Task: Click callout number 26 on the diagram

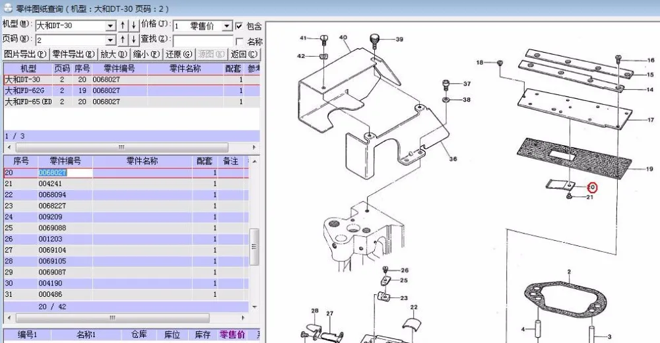Action: click(x=405, y=270)
